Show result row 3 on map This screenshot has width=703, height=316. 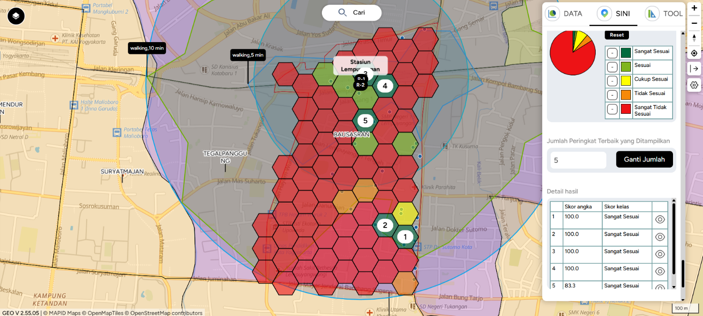coord(660,254)
